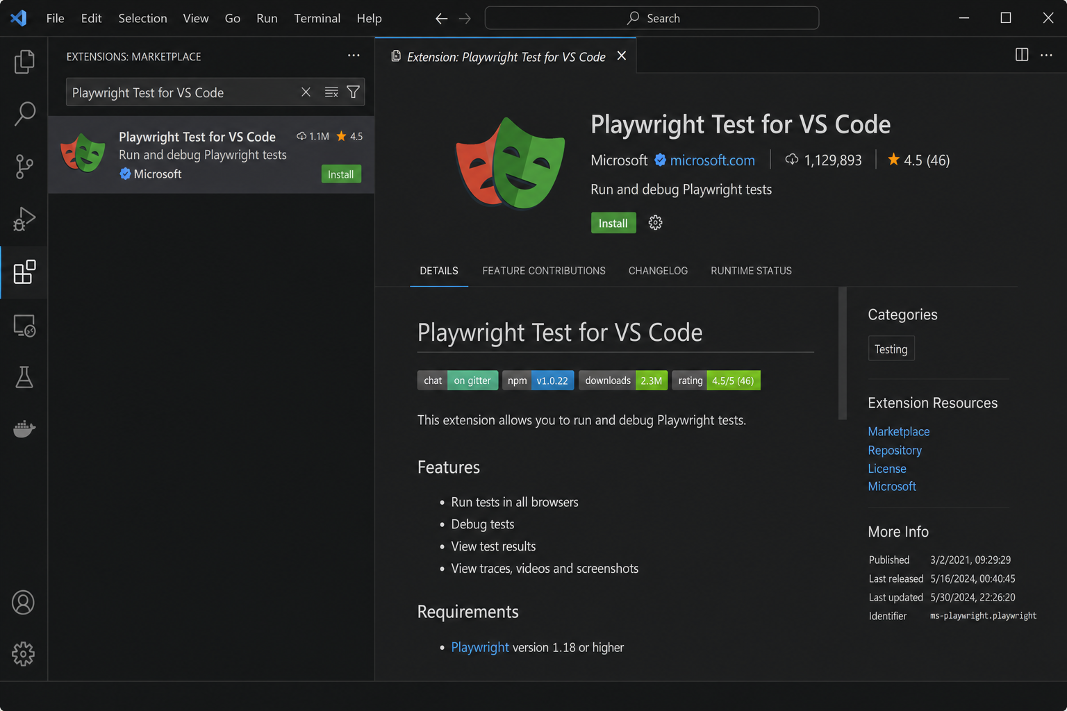The height and width of the screenshot is (711, 1067).
Task: Select the Playwright Test for VS Code result
Action: pyautogui.click(x=211, y=154)
